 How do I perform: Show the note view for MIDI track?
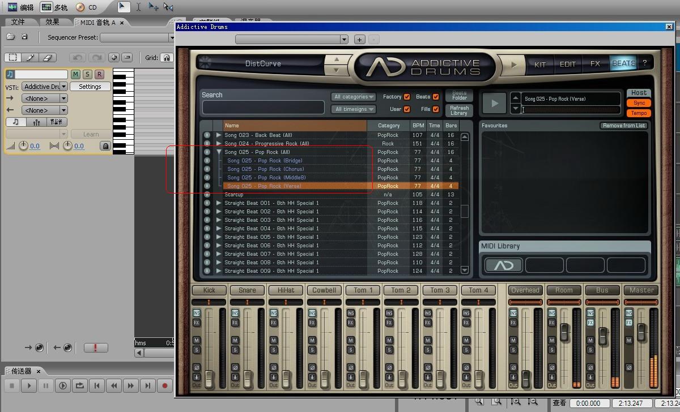click(x=16, y=122)
